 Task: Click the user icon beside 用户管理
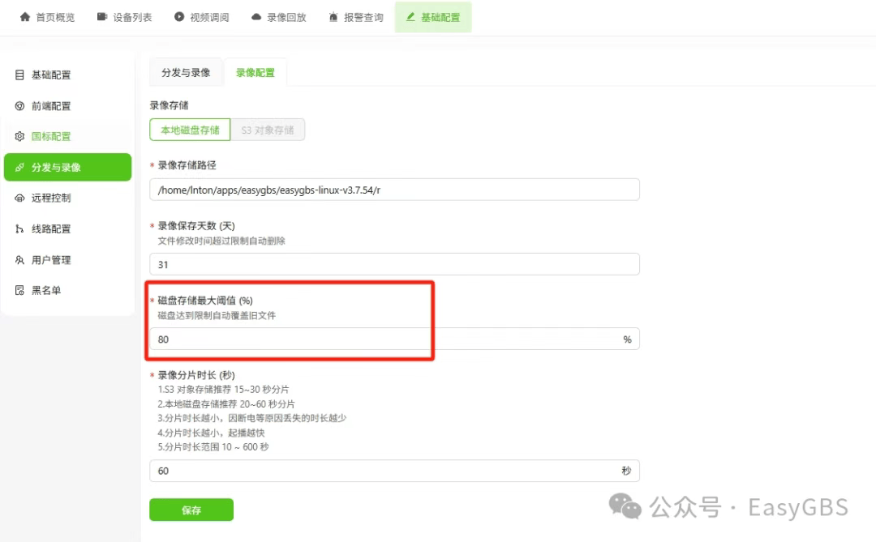coord(20,260)
